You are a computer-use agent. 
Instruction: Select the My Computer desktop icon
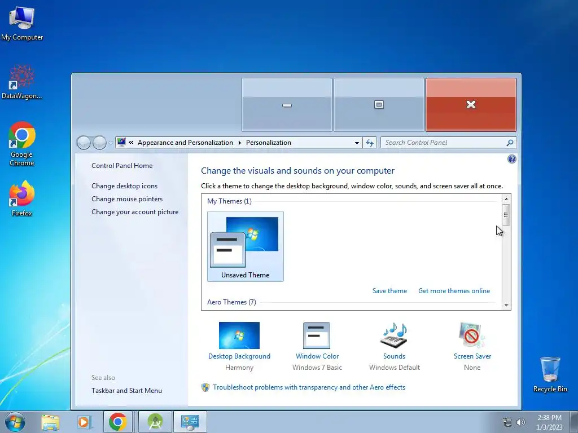[x=22, y=24]
